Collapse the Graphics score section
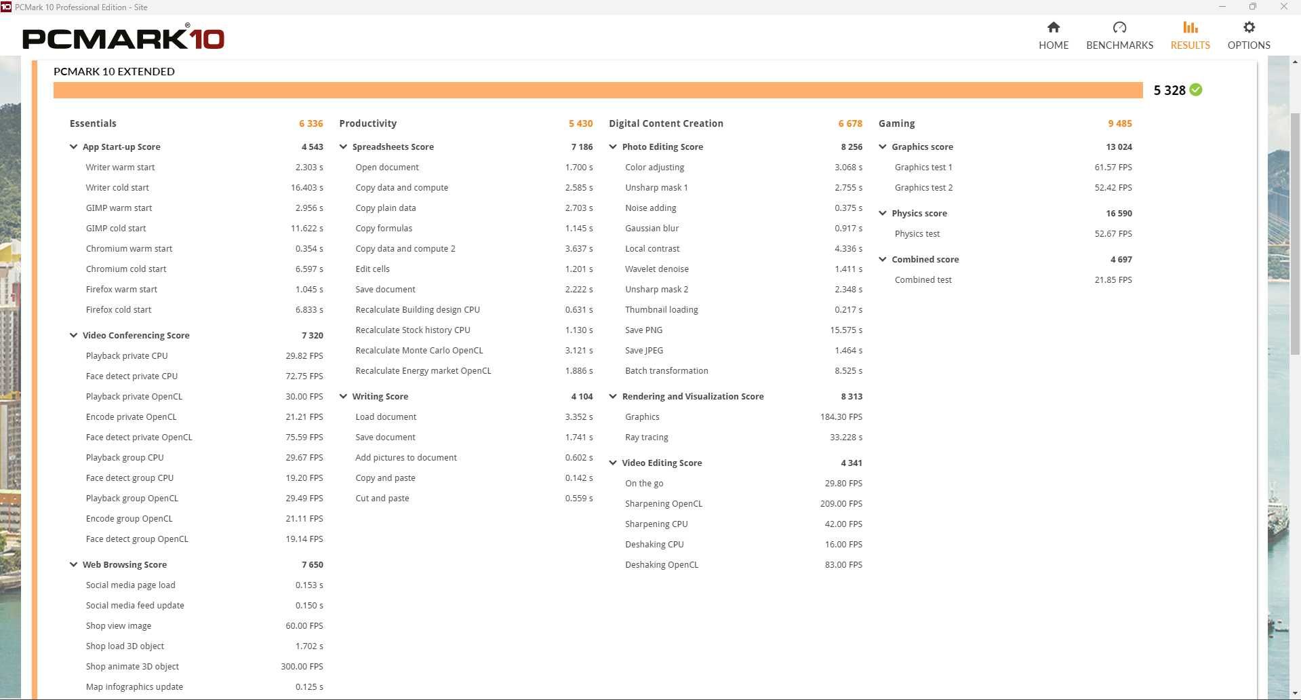The image size is (1301, 700). click(883, 147)
